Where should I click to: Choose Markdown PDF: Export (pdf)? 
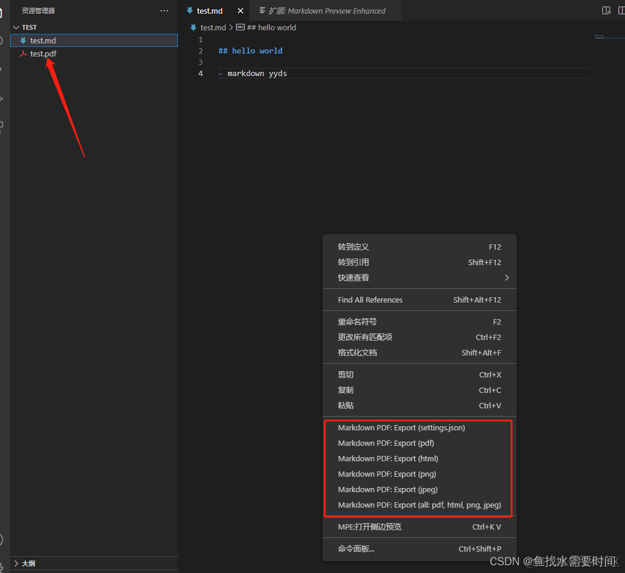coord(419,443)
